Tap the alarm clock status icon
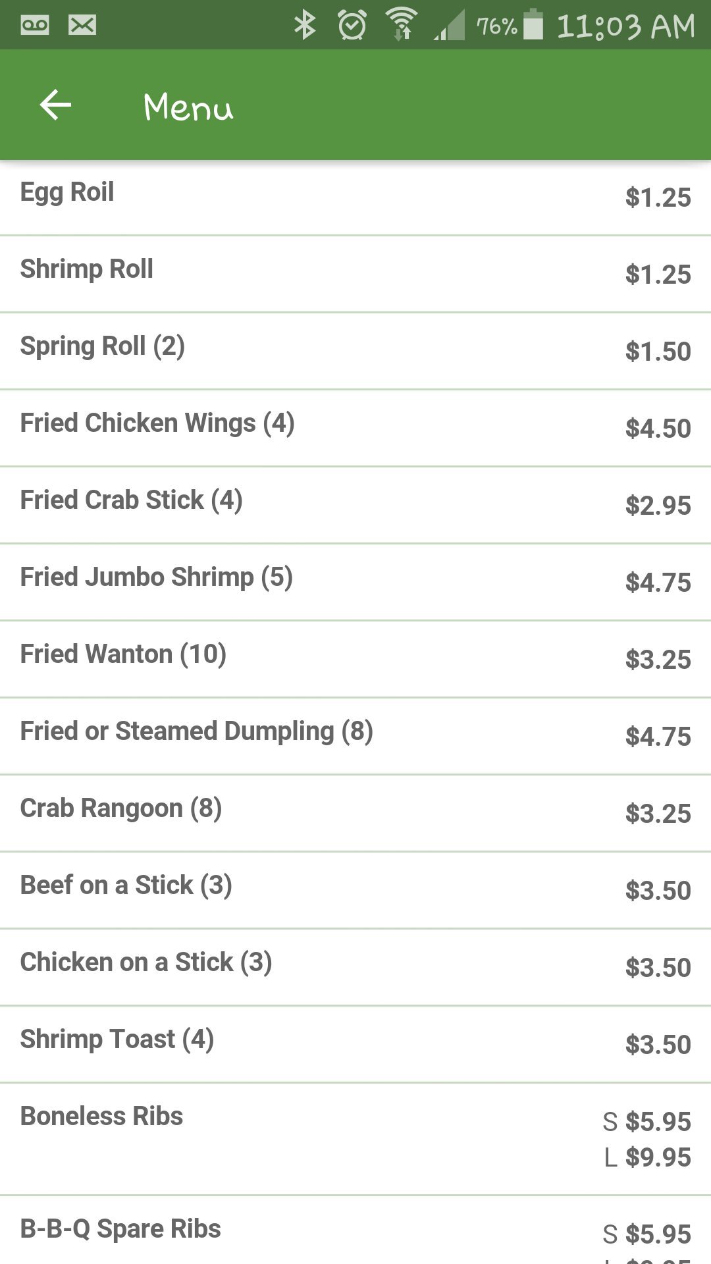The height and width of the screenshot is (1264, 711). pyautogui.click(x=352, y=26)
